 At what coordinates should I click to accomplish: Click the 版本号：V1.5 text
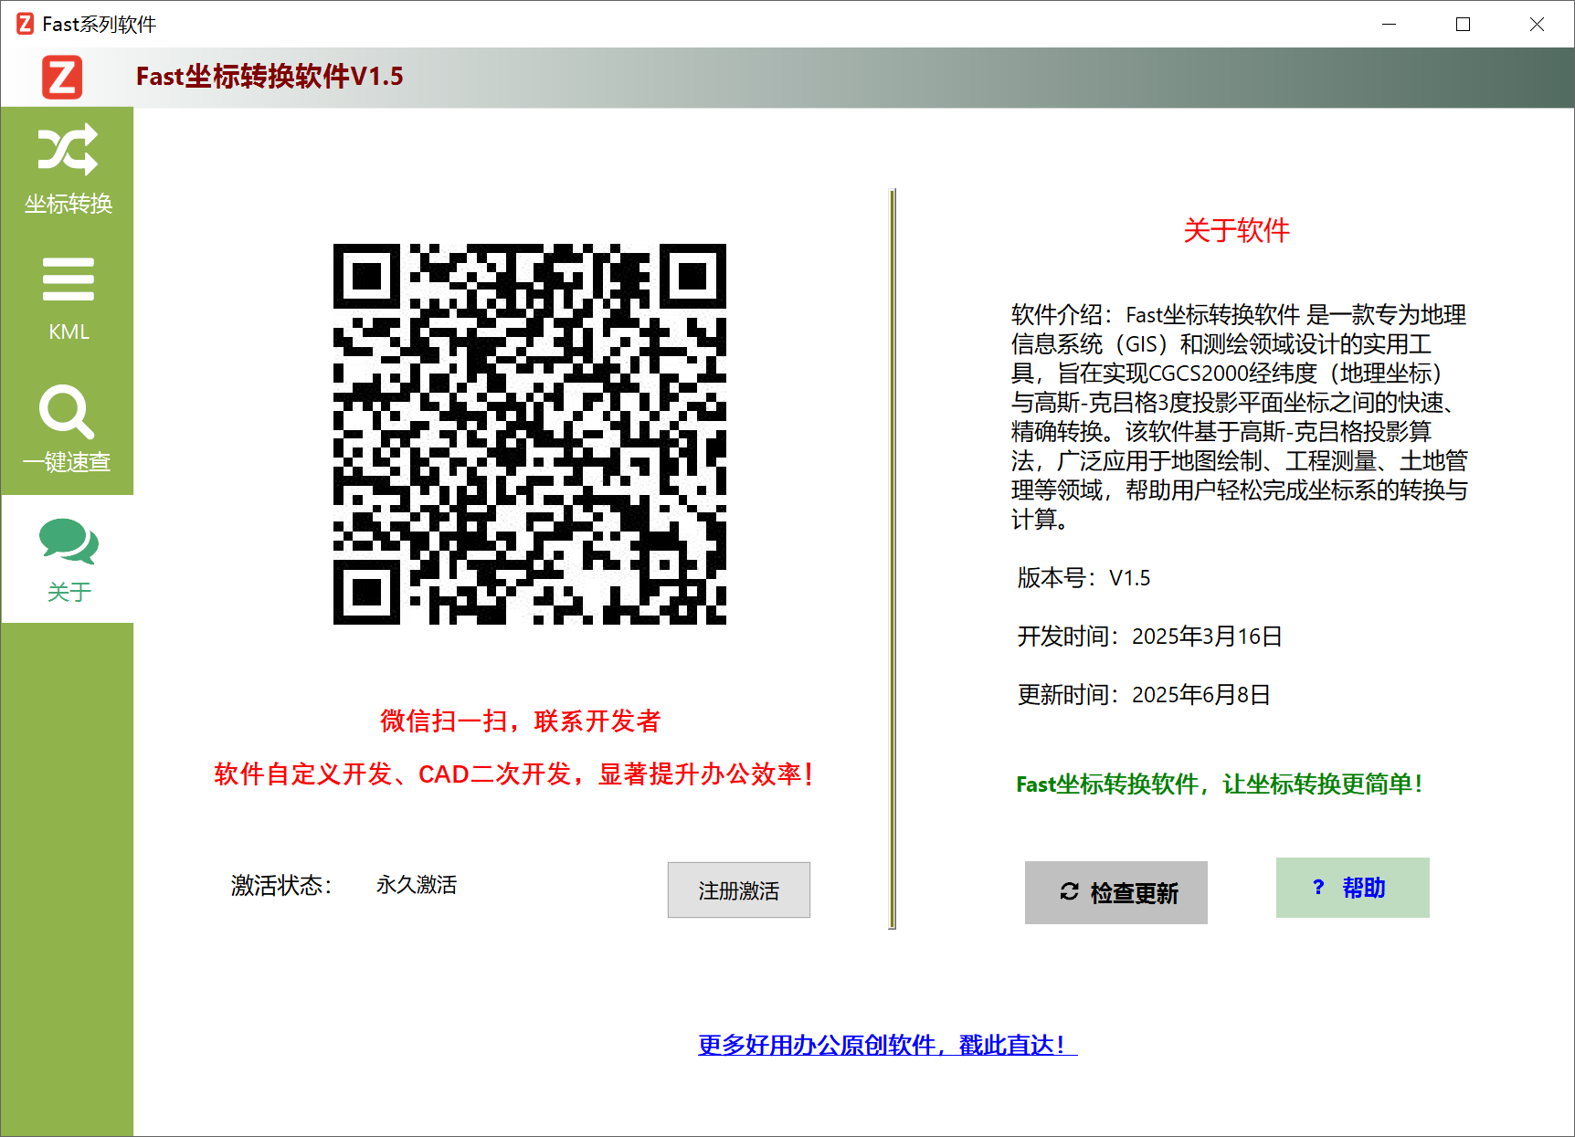point(1083,578)
